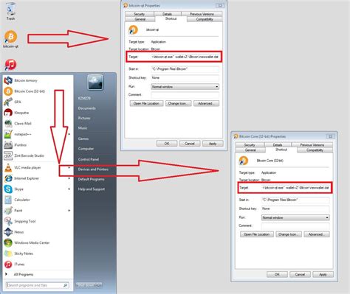Viewport: 350px width, 294px height.
Task: Open the Trash icon on desktop
Action: click(10, 11)
